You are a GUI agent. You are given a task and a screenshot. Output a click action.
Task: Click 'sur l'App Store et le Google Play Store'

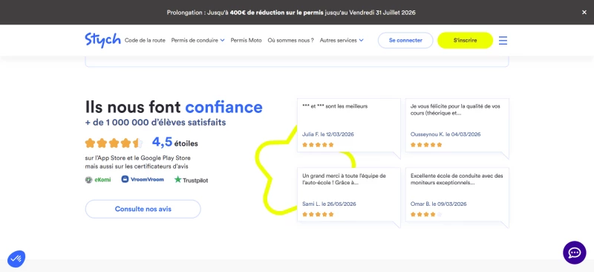pyautogui.click(x=138, y=158)
